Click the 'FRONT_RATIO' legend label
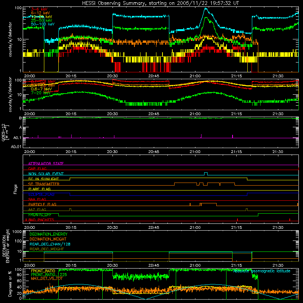This screenshot has height=303, width=303. point(43,271)
